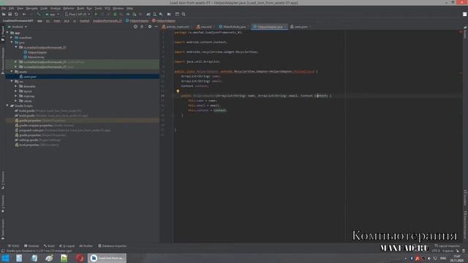468x263 pixels.
Task: Open the AVD Manager icon
Action: (x=154, y=15)
